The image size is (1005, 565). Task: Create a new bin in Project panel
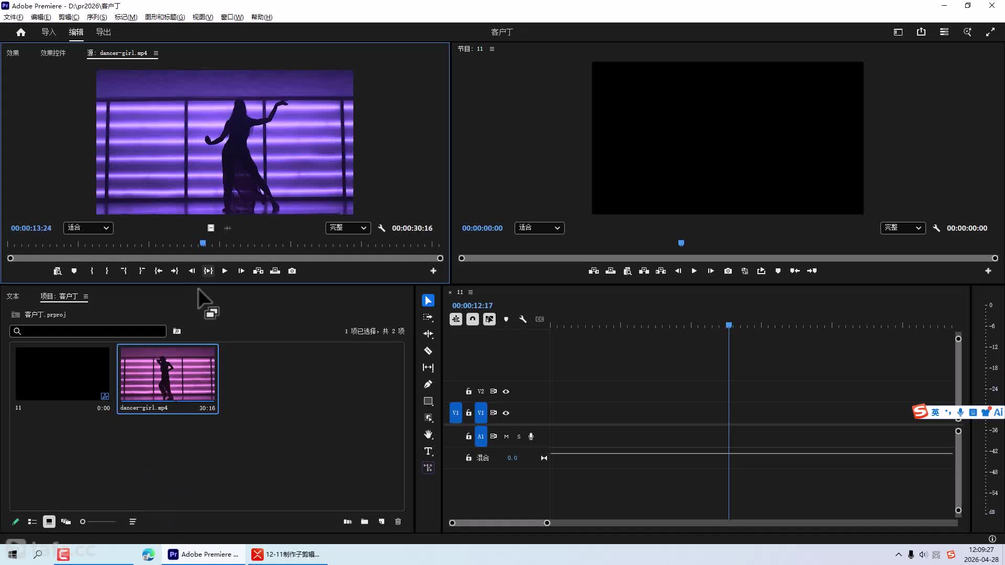coord(364,522)
